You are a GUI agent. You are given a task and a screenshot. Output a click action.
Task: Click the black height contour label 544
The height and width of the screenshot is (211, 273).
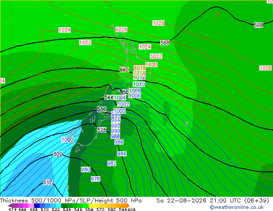coord(109,97)
